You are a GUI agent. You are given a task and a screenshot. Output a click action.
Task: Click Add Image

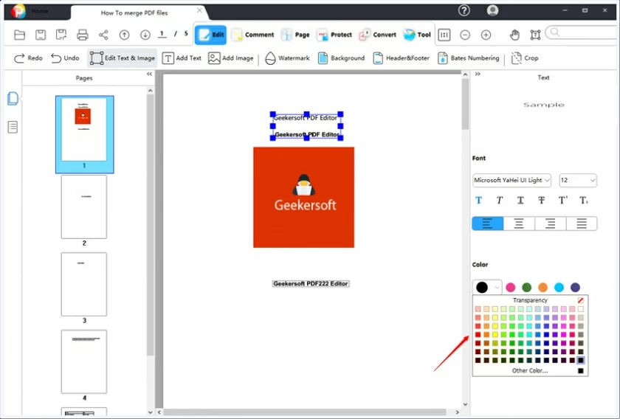pyautogui.click(x=230, y=58)
